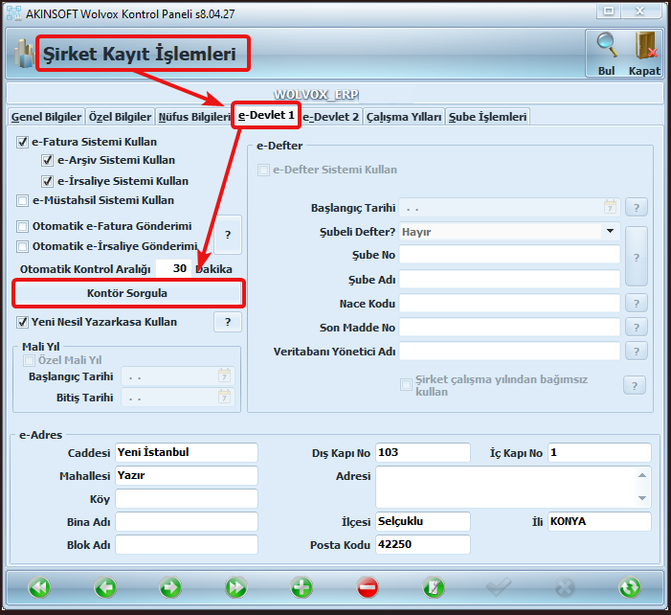Open the Çalışma Yılları tab
671x615 pixels.
click(404, 117)
